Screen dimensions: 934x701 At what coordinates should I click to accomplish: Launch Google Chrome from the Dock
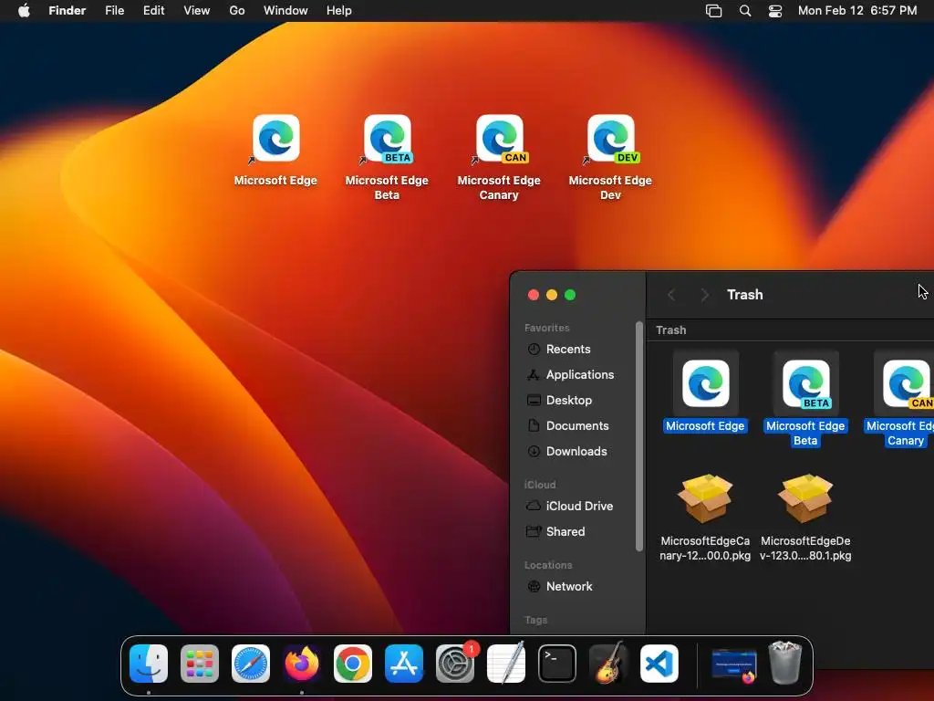[x=353, y=664]
